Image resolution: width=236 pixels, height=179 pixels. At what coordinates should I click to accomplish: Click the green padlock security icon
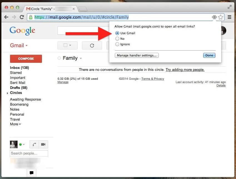click(x=31, y=17)
